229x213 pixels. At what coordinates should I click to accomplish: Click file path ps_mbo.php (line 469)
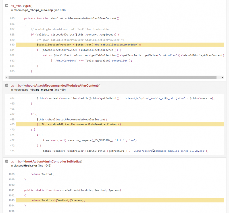(x=38, y=90)
